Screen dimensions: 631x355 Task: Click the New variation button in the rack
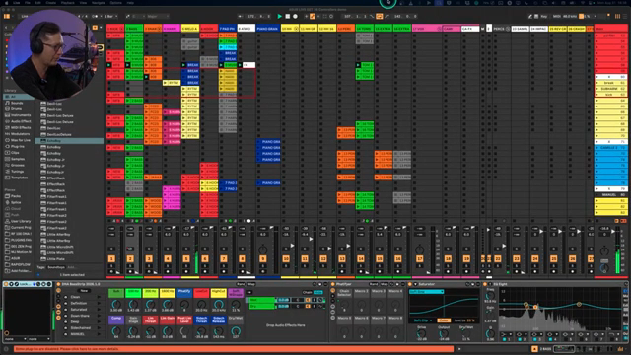coord(84,291)
